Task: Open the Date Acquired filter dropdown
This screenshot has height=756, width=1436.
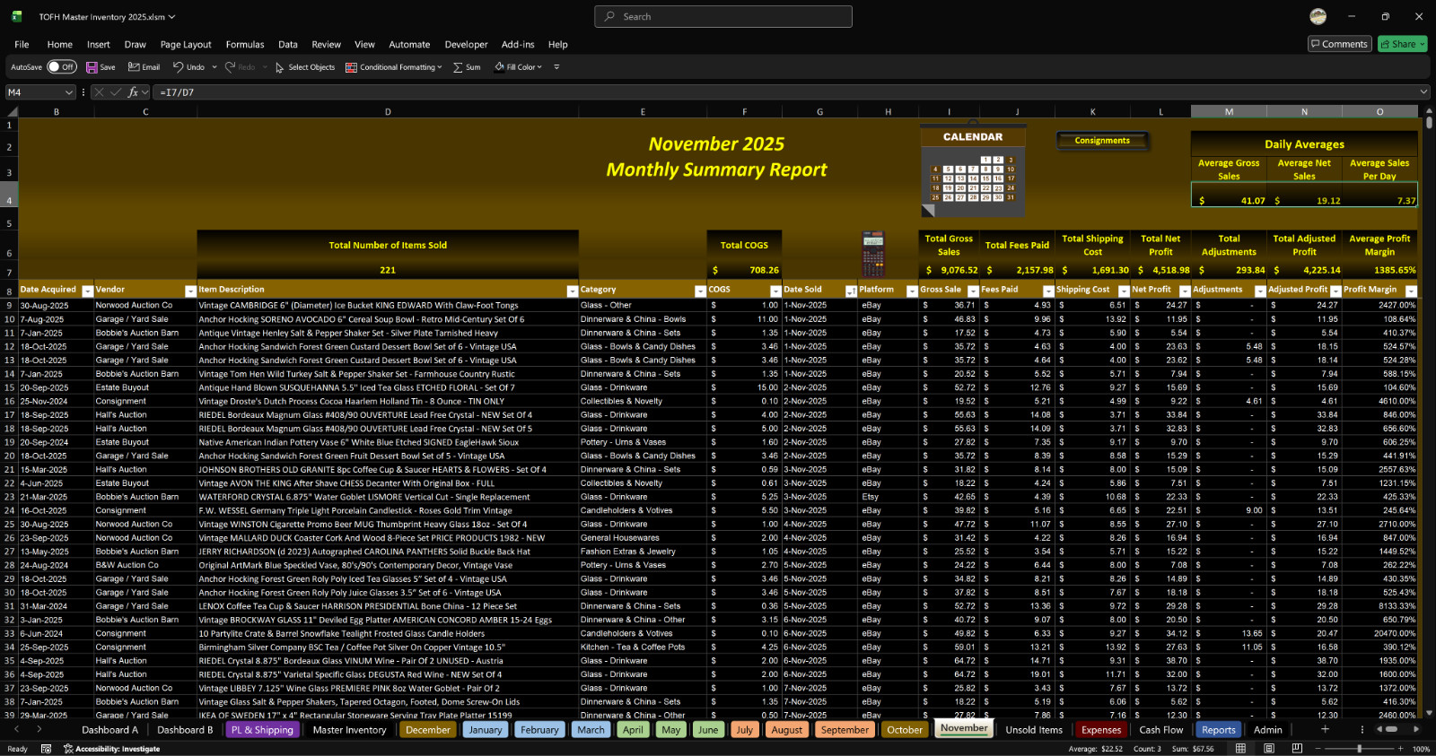Action: [87, 291]
